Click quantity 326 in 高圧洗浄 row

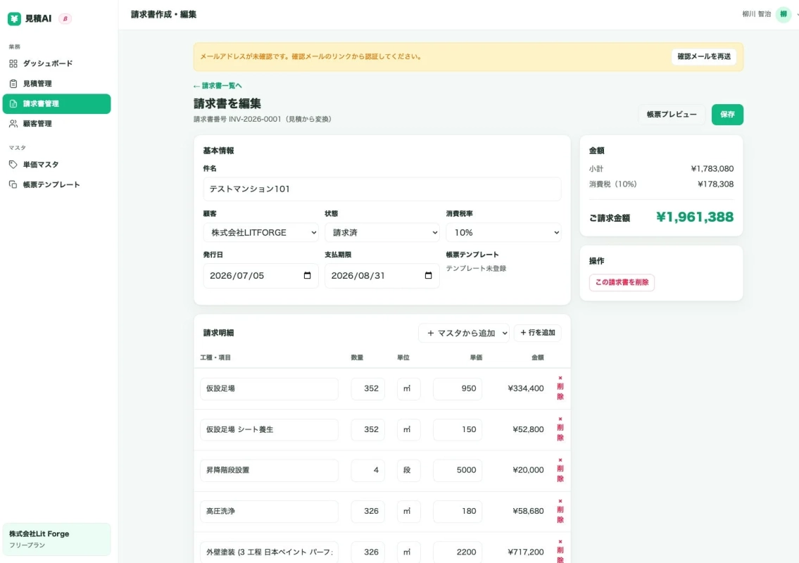pos(368,511)
